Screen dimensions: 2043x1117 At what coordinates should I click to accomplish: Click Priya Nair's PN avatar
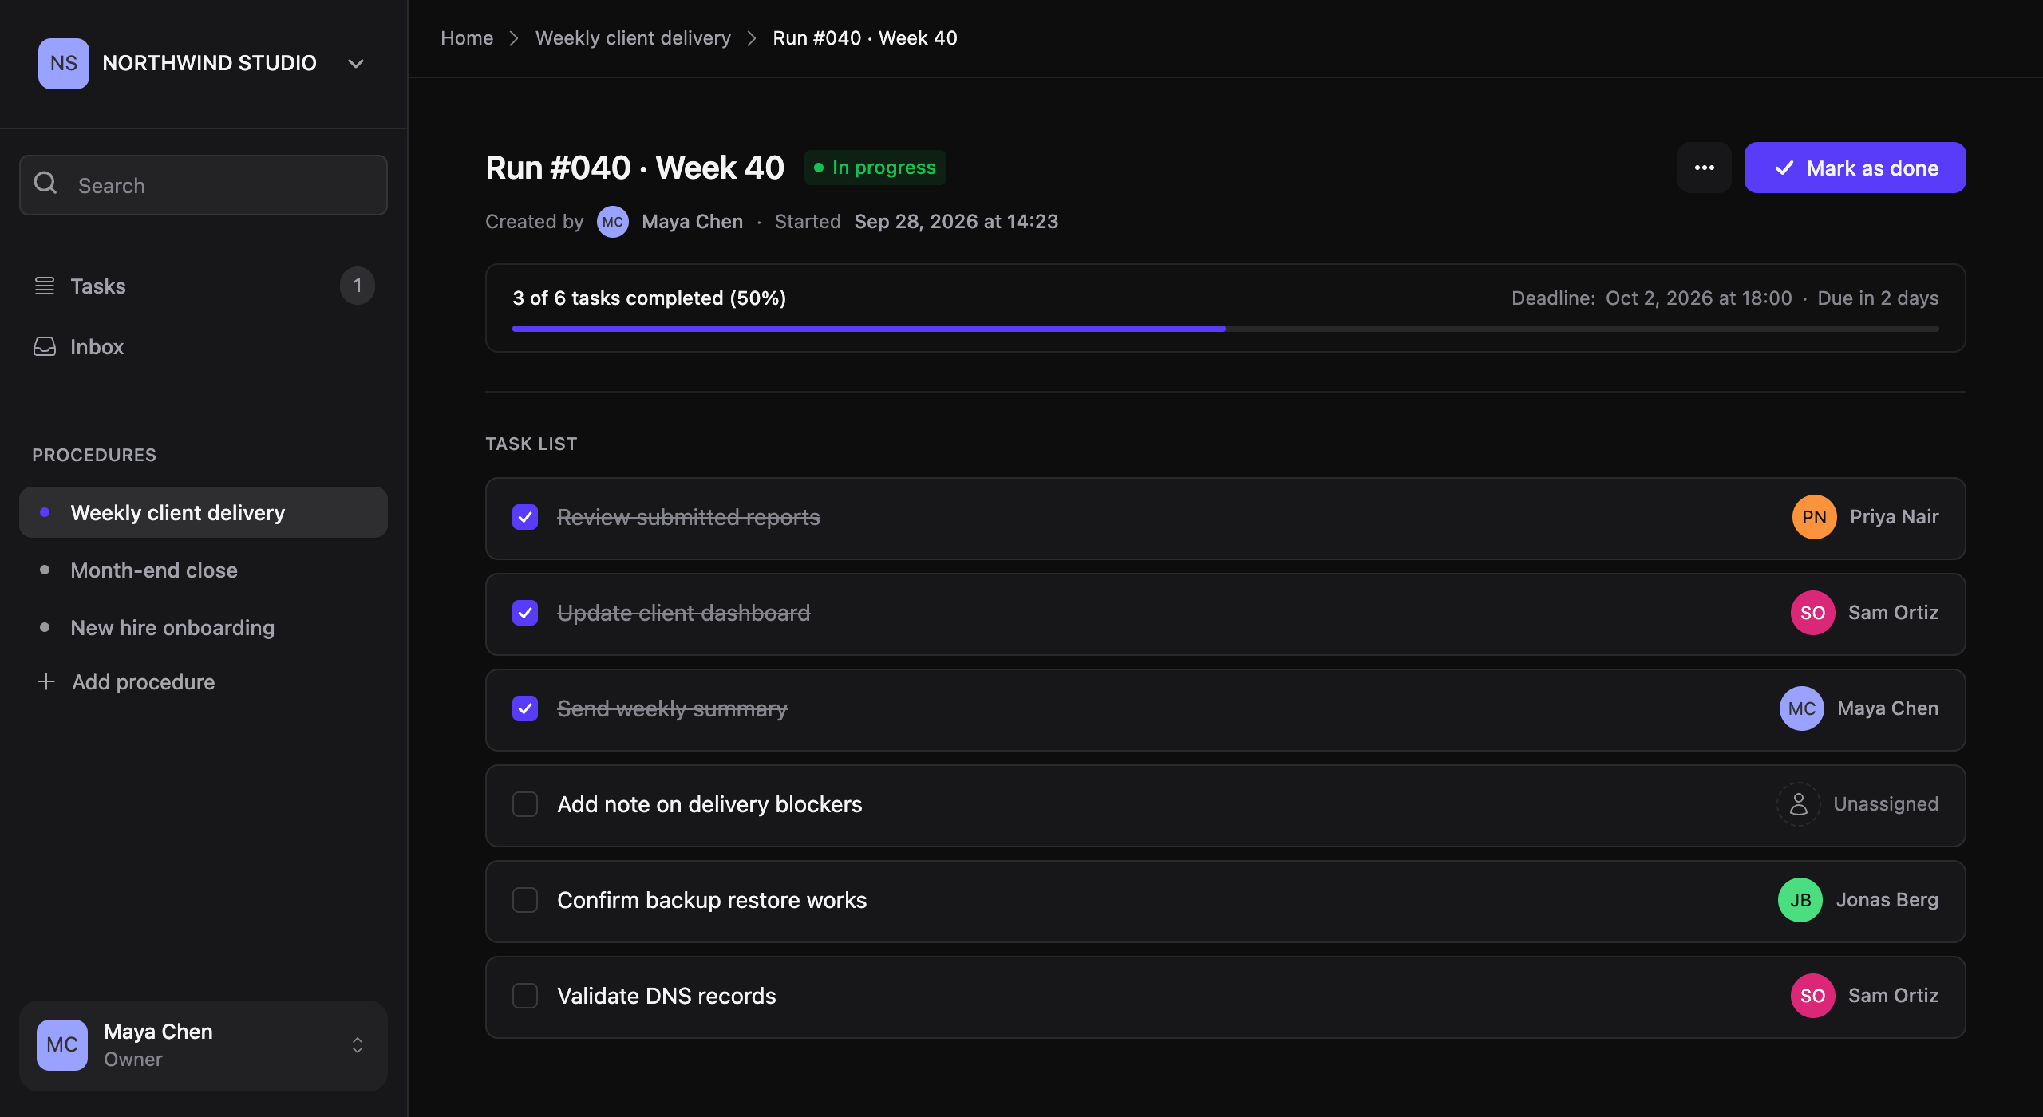pos(1815,517)
